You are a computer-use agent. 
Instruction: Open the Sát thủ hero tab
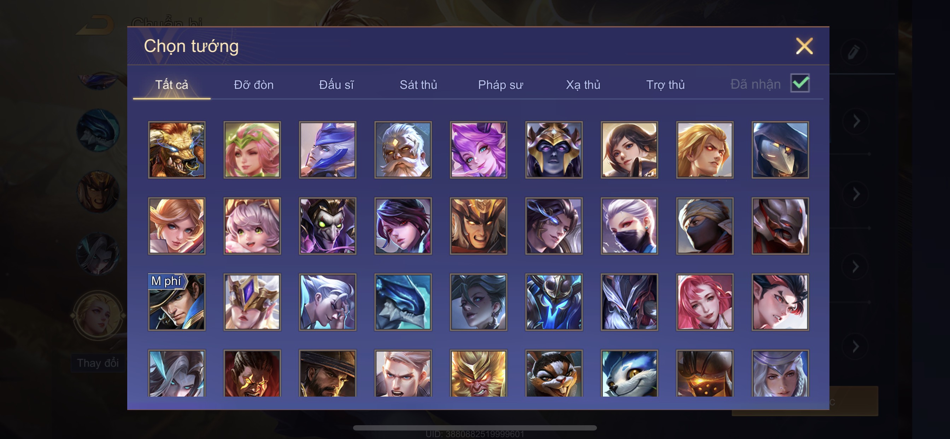point(418,85)
